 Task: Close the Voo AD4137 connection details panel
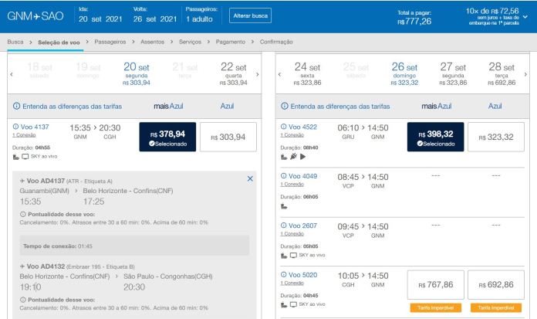pyautogui.click(x=250, y=178)
